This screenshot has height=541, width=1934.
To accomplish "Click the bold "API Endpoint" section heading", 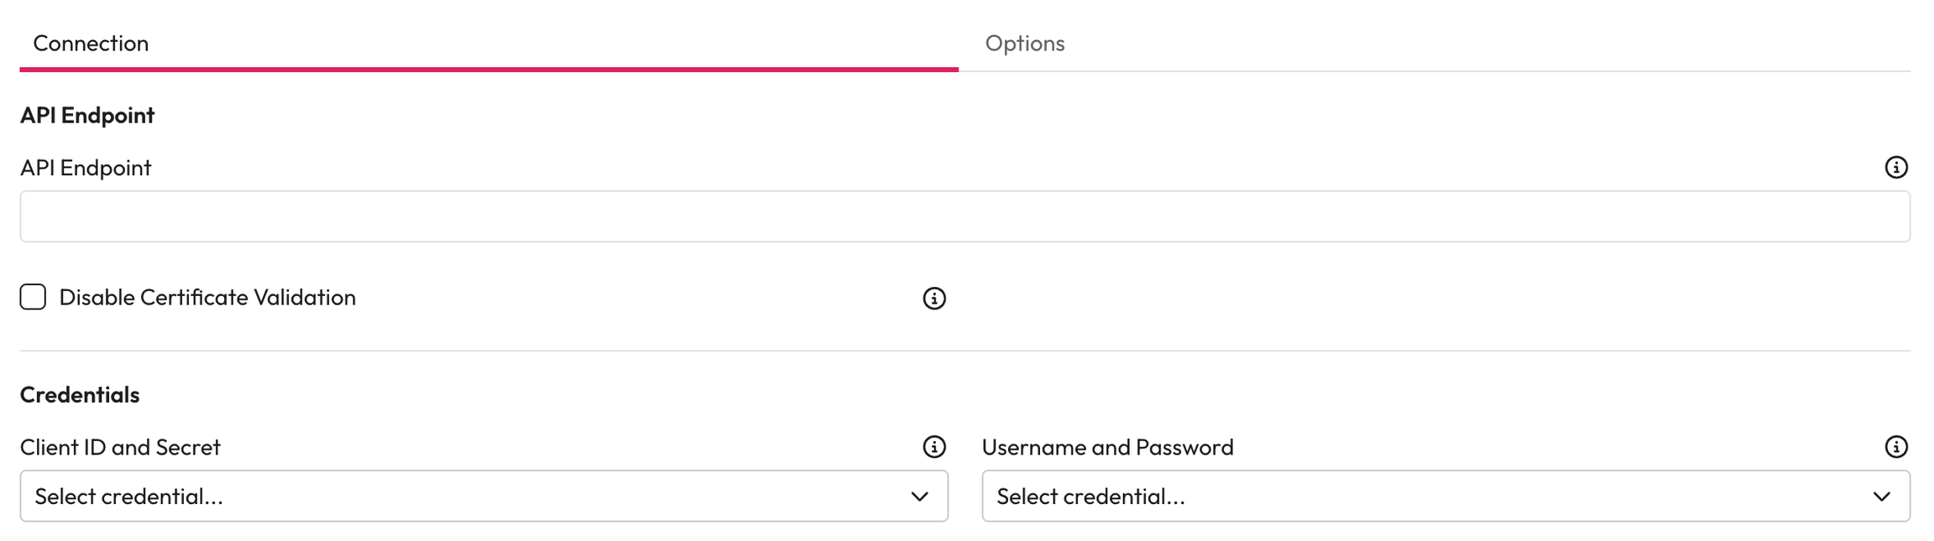I will pos(87,115).
